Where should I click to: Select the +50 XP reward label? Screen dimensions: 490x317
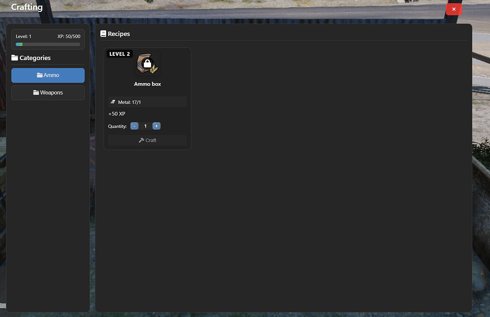[116, 114]
